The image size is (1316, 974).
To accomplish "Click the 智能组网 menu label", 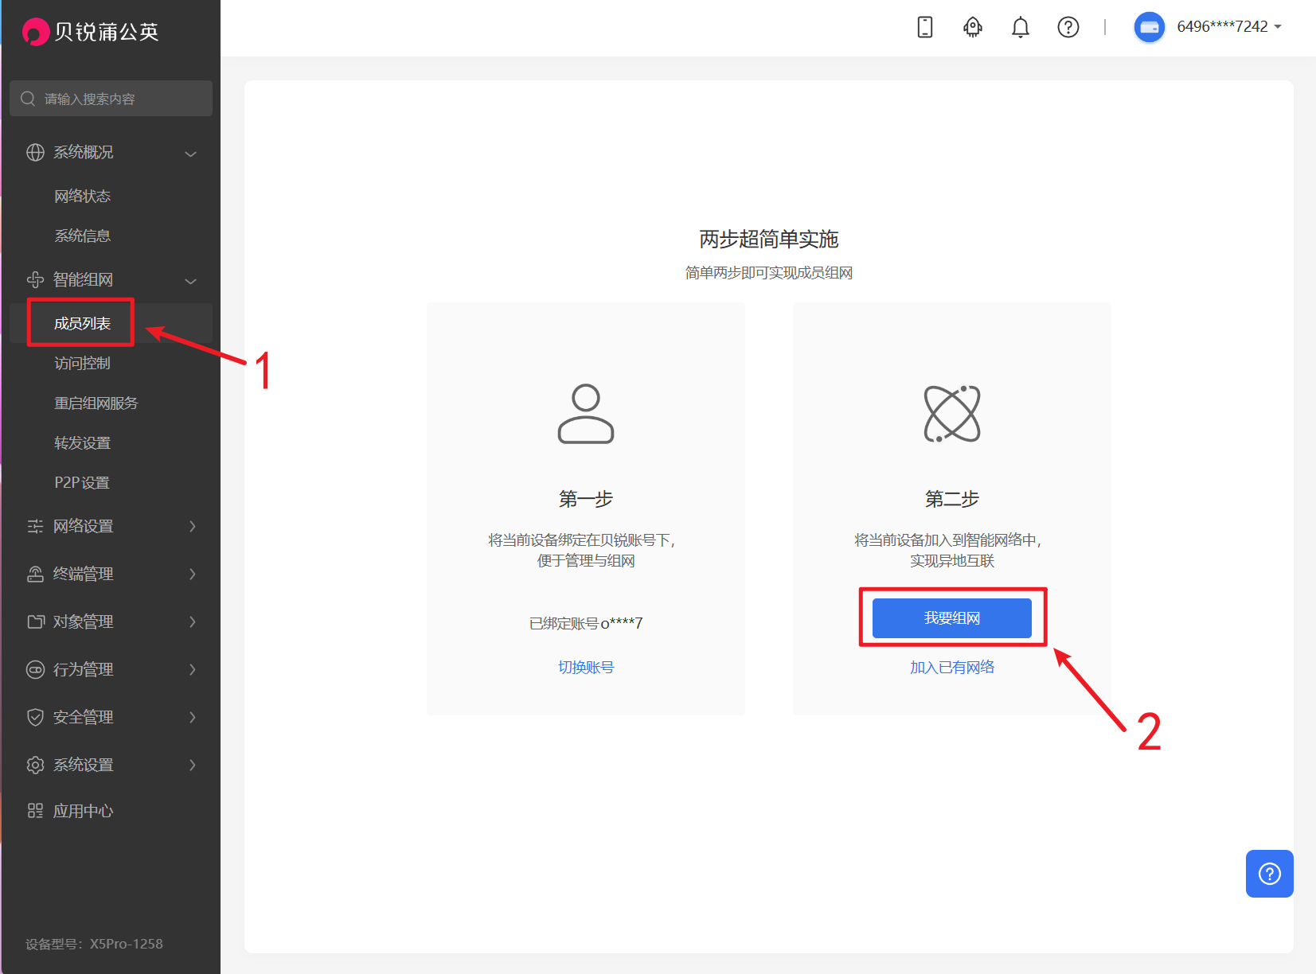I will point(84,279).
